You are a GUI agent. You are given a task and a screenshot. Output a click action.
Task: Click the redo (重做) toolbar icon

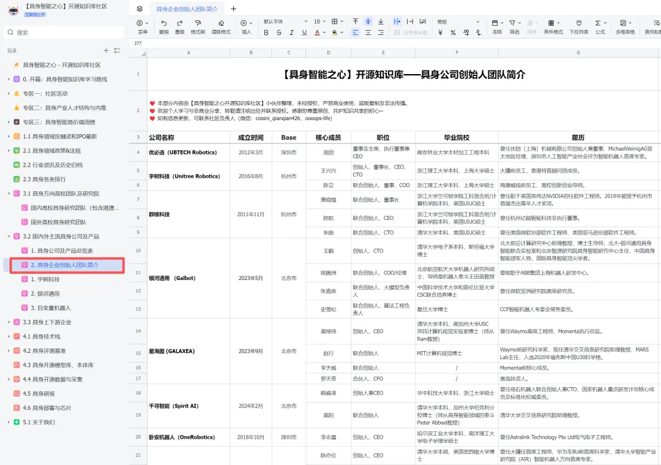179,23
